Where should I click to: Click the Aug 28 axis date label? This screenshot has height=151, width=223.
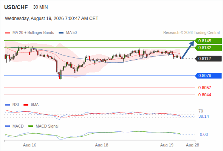[x=192, y=145]
